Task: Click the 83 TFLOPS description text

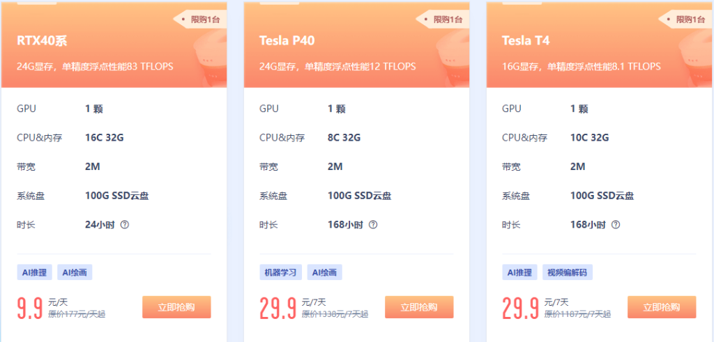Action: 95,66
